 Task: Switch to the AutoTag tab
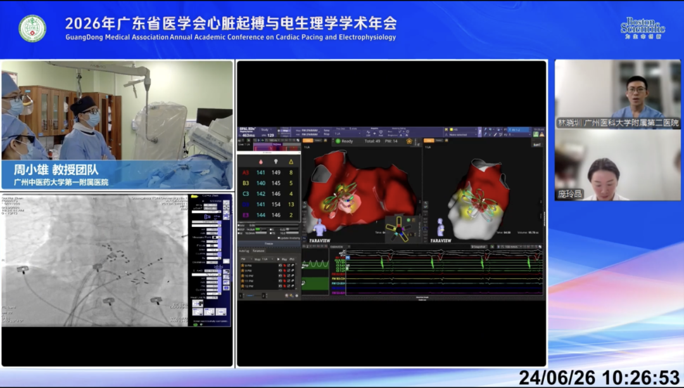(244, 251)
